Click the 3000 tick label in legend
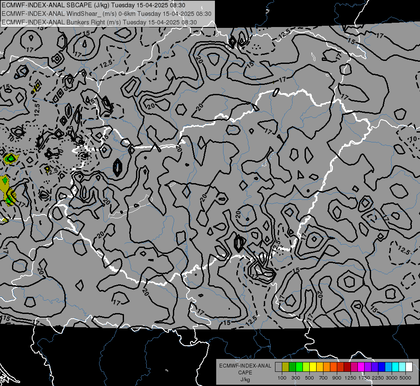Image resolution: width=420 pixels, height=386 pixels. pyautogui.click(x=392, y=378)
